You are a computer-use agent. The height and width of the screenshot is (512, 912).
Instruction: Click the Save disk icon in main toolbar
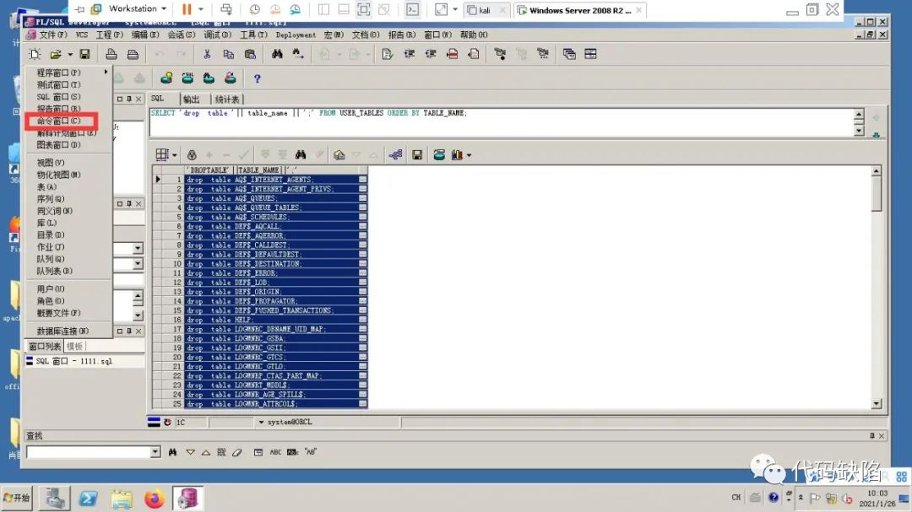coord(84,54)
